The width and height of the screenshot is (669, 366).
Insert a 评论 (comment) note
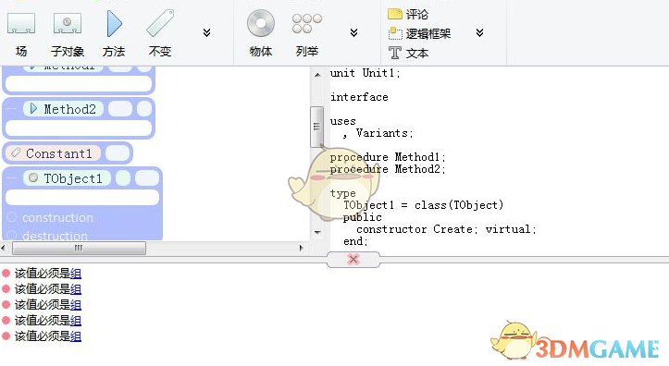408,14
